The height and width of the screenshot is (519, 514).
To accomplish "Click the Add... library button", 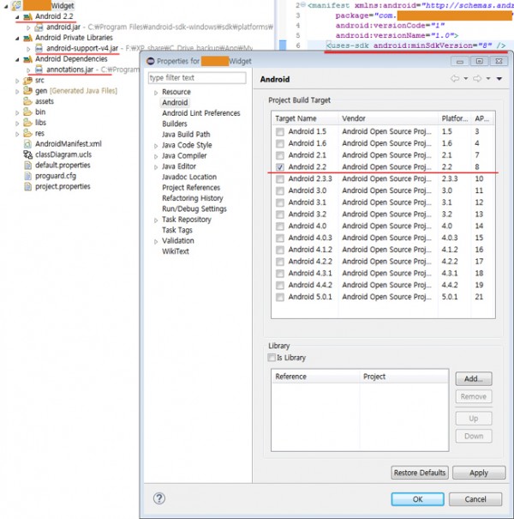I will pos(474,379).
